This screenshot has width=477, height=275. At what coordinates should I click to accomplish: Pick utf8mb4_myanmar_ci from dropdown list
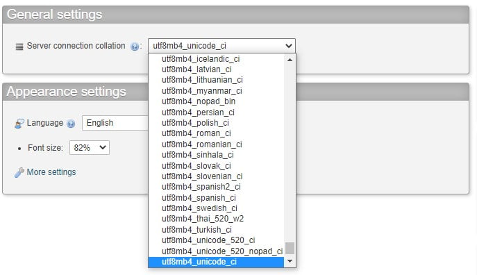(216, 91)
